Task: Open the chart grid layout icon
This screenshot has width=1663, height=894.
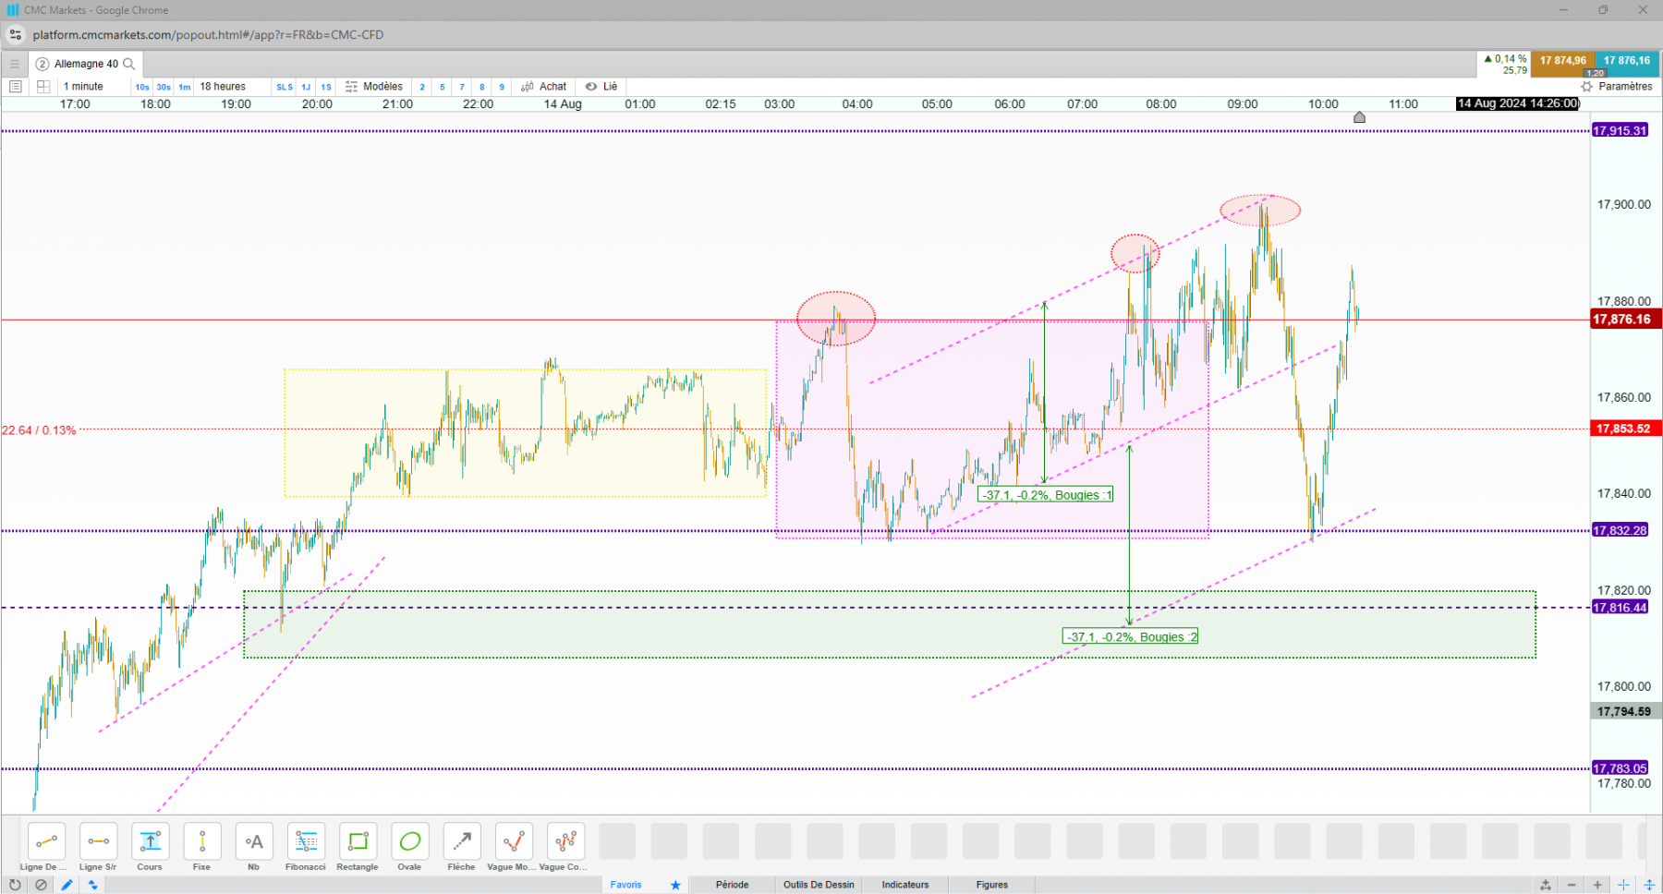Action: [x=42, y=87]
